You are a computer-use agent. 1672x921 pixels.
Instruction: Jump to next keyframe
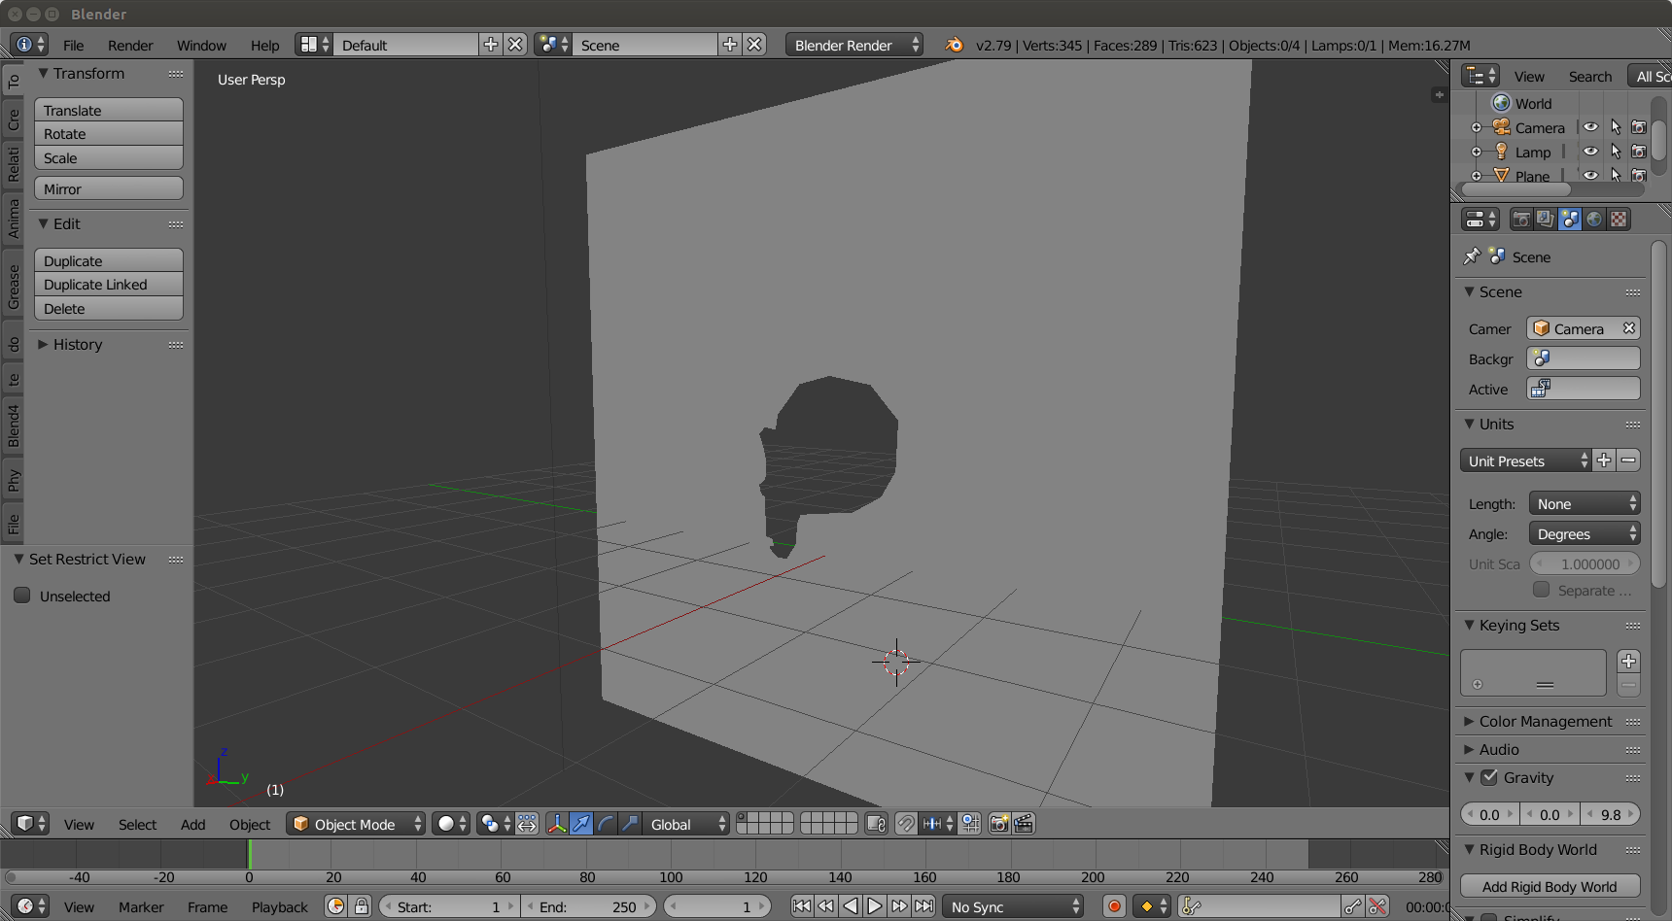point(899,906)
